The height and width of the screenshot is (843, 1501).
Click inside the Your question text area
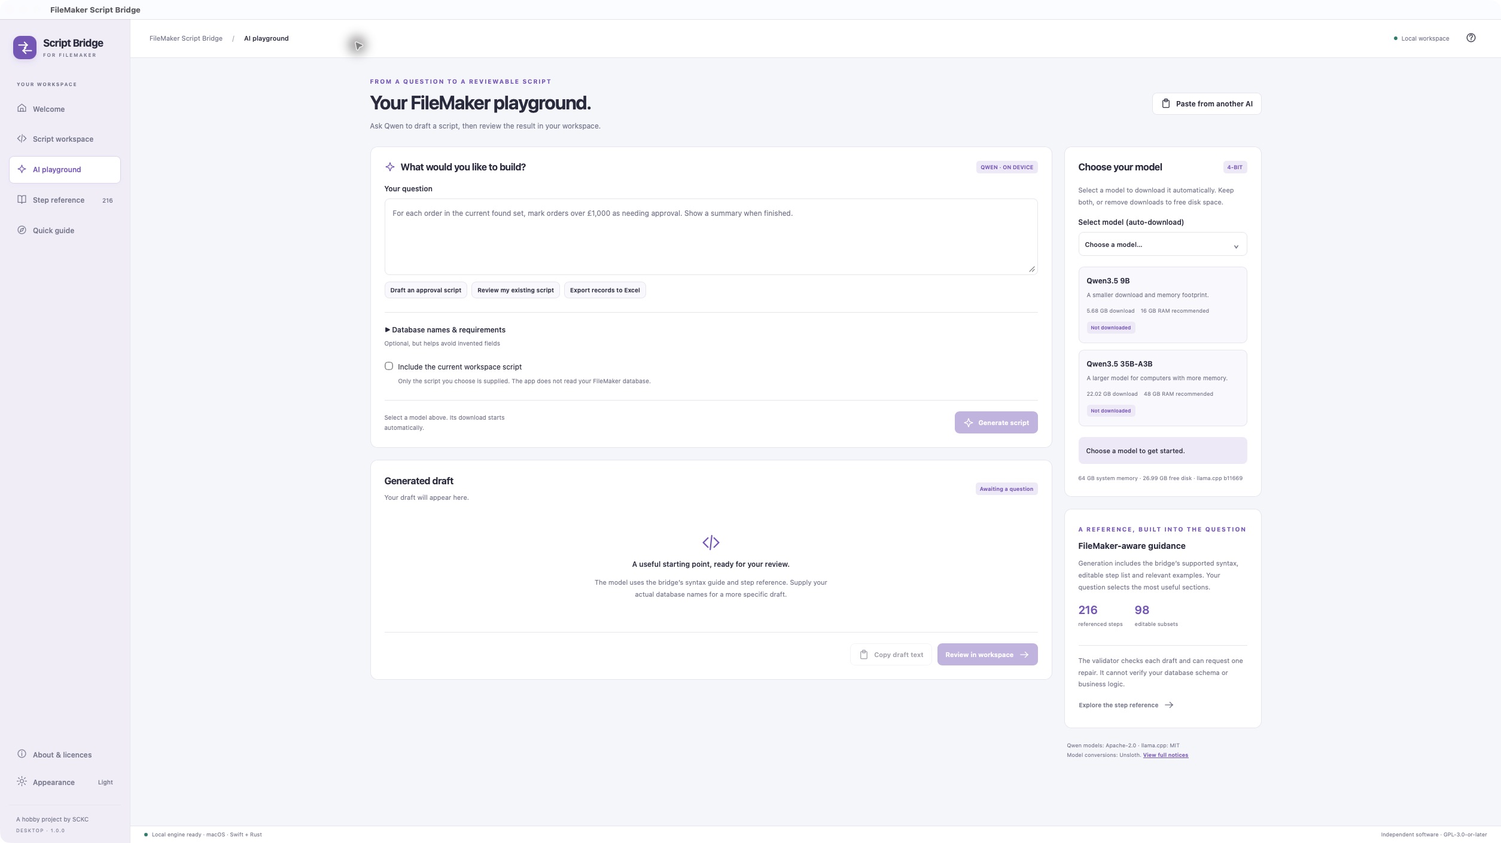(x=711, y=237)
